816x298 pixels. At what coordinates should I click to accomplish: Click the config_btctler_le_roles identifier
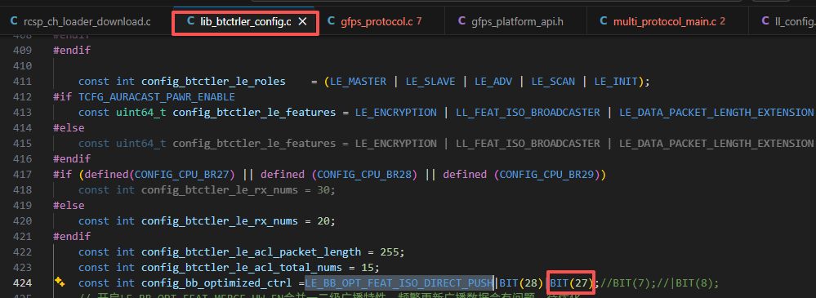213,82
